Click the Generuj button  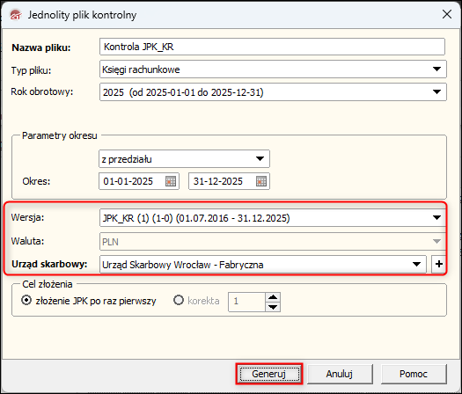pos(268,374)
